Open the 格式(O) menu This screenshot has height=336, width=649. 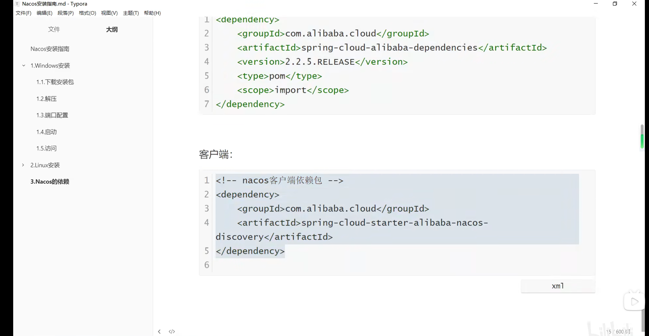point(87,13)
